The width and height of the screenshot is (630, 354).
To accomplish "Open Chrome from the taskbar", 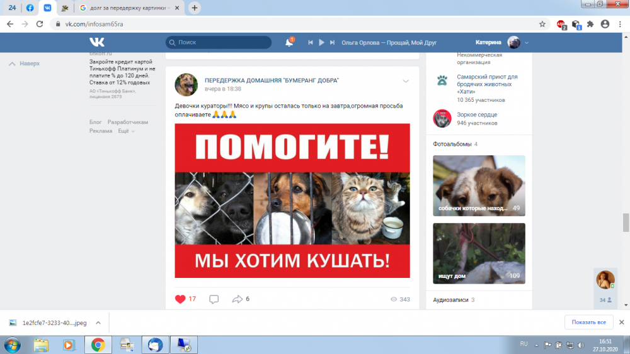I will [98, 345].
